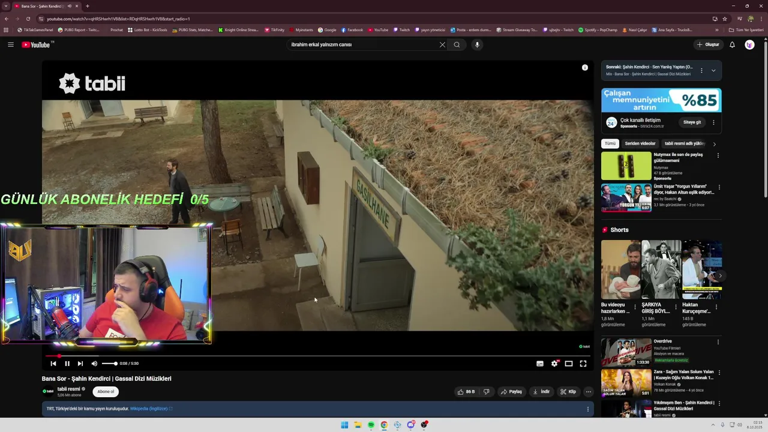Viewport: 768px width, 432px height.
Task: Adjust the player volume slider
Action: point(109,364)
